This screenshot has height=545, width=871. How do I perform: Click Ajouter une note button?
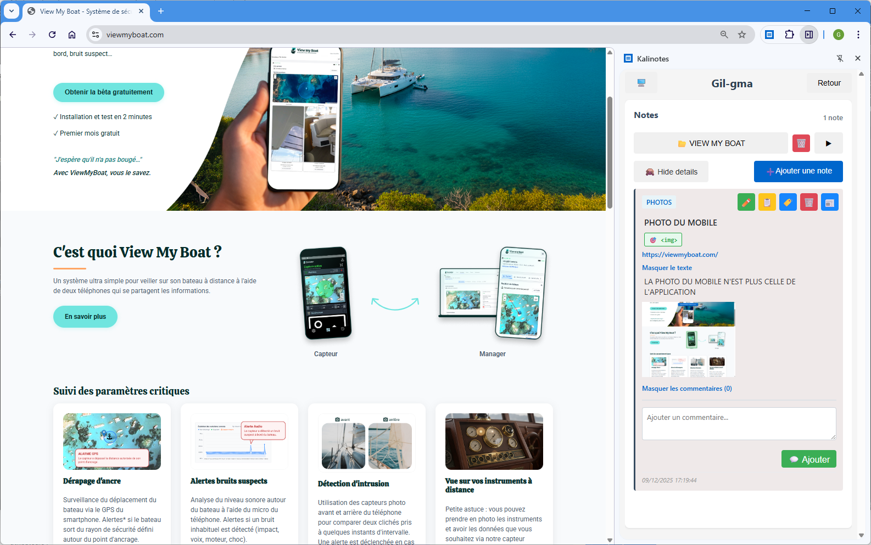(799, 171)
